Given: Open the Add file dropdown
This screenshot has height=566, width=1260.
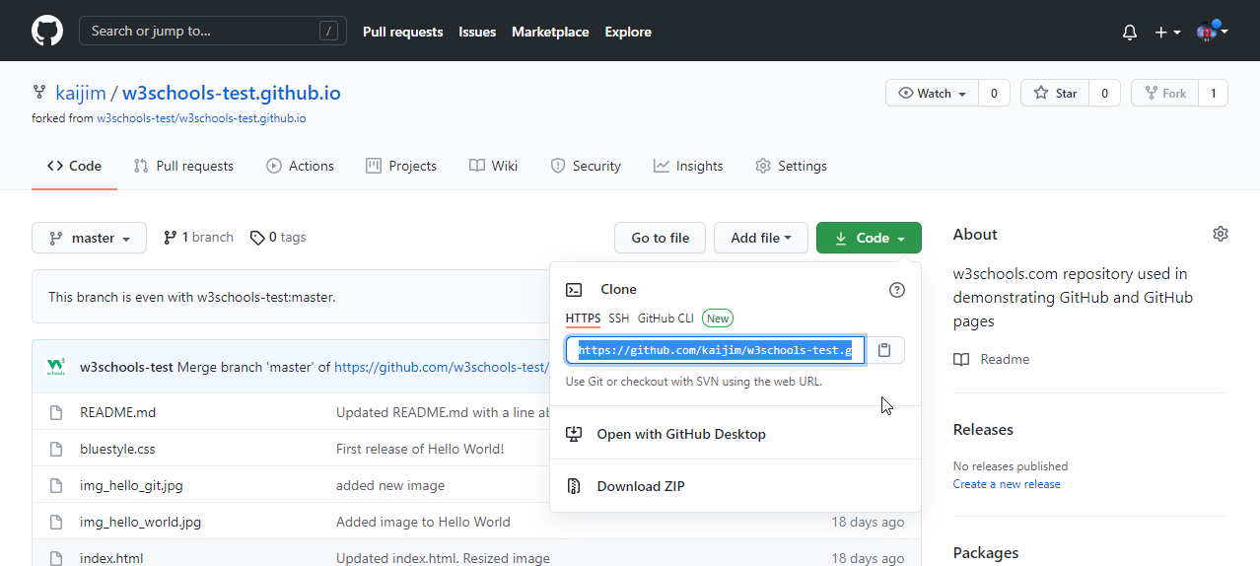Looking at the screenshot, I should click(x=760, y=238).
